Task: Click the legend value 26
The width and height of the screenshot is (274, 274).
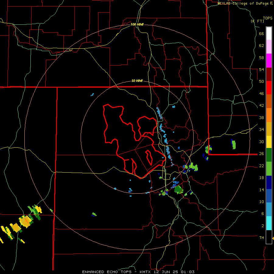Action: point(262,154)
